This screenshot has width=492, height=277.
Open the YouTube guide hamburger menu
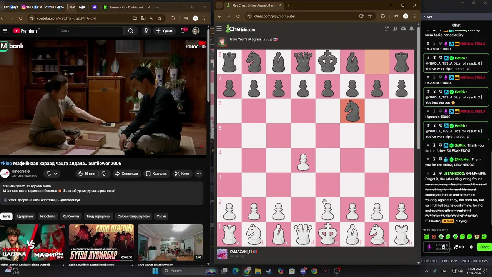coord(5,31)
